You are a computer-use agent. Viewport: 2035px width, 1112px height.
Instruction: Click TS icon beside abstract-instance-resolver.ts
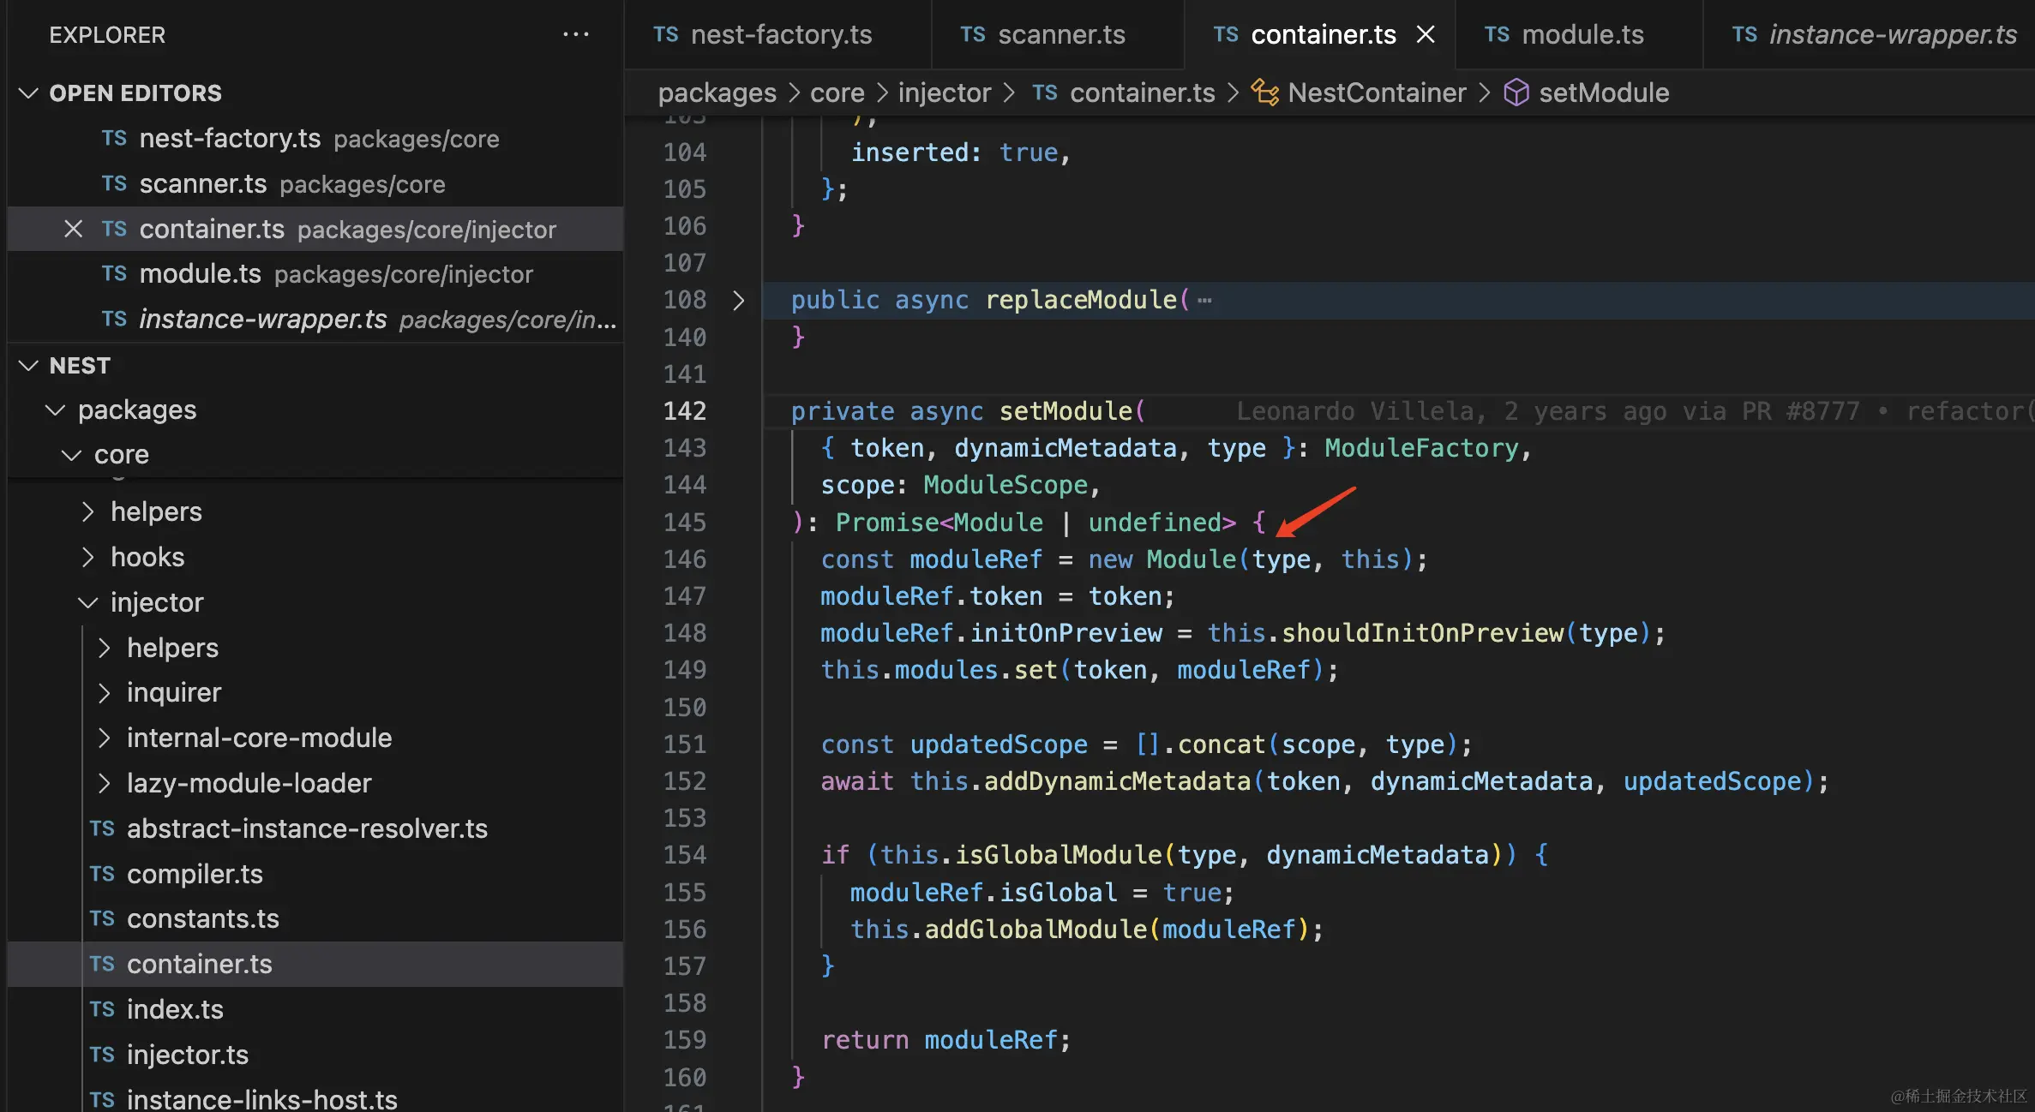(102, 828)
